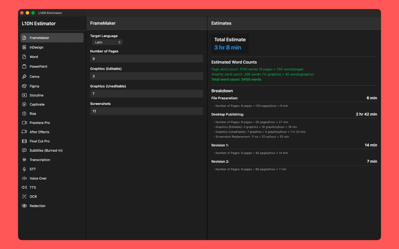The height and width of the screenshot is (249, 399).
Task: Click the Number of Pages field
Action: [x=147, y=59]
